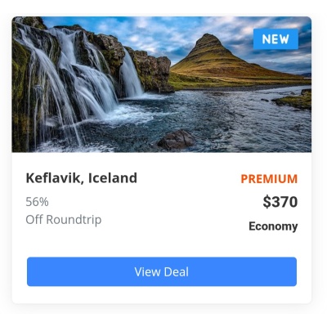Click the dark rock in the river

[176, 140]
